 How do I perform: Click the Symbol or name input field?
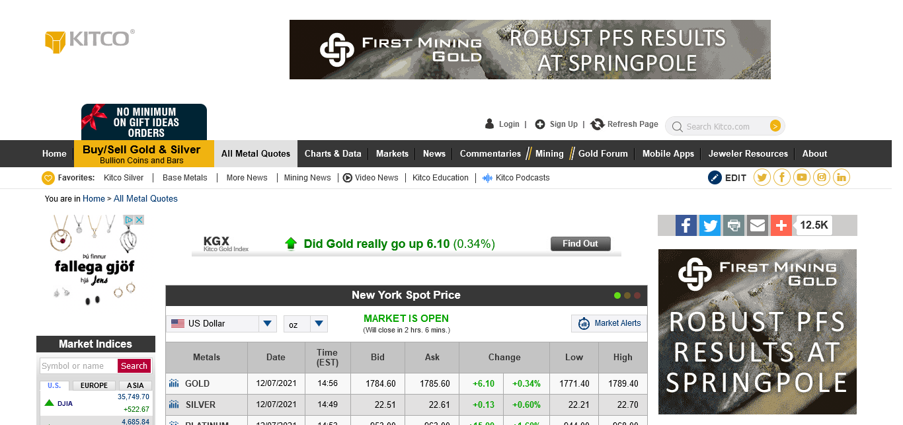coord(78,366)
